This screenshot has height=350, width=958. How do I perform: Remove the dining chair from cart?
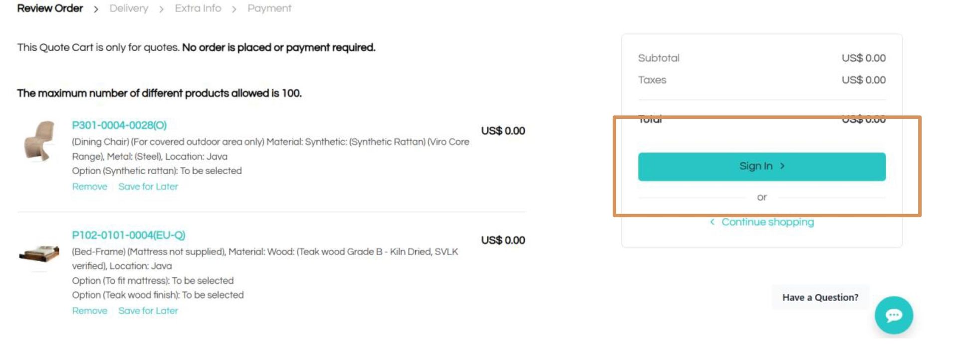(89, 187)
